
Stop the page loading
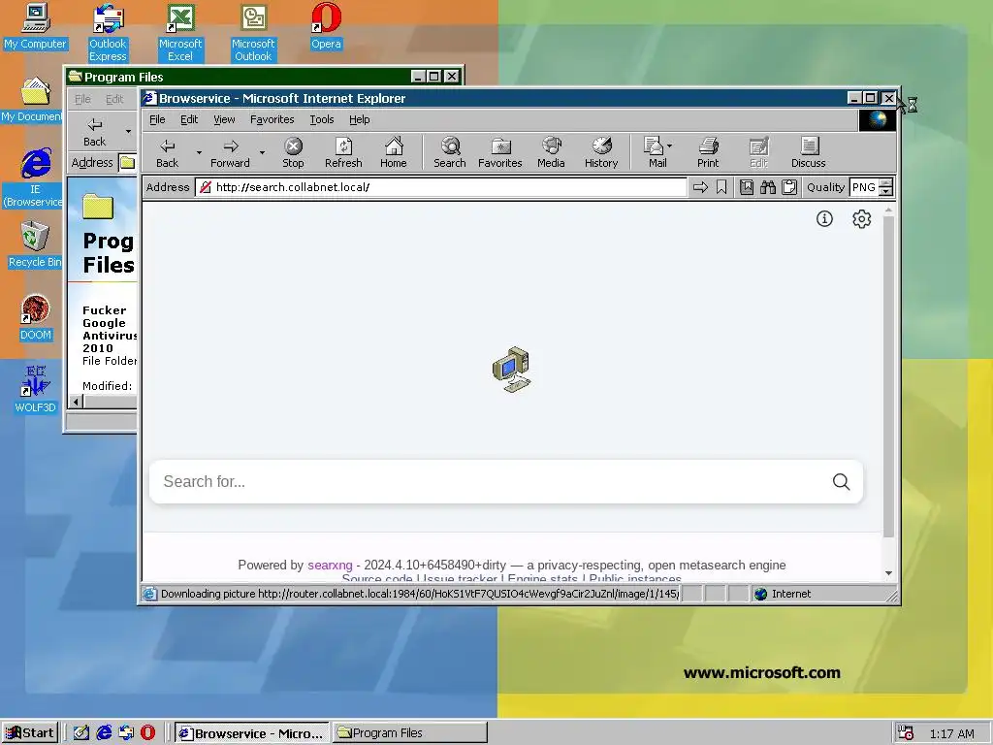point(293,152)
